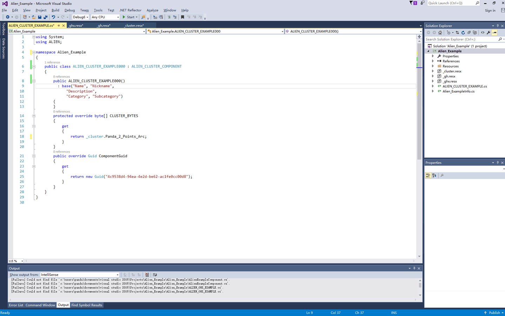This screenshot has width=505, height=316.
Task: Click the Find in Files toolbar icon
Action: [143, 17]
